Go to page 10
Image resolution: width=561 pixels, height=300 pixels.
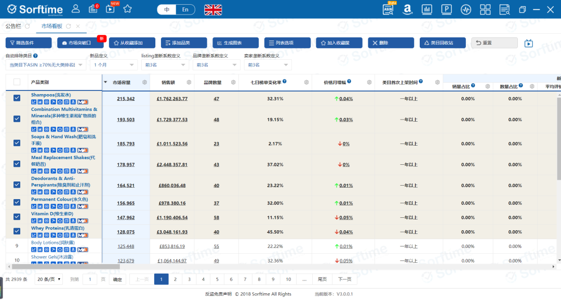tap(288, 279)
